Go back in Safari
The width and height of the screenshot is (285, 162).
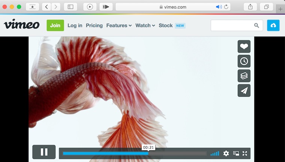click(x=46, y=7)
